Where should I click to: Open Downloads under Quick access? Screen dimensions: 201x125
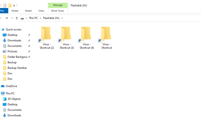click(x=14, y=40)
